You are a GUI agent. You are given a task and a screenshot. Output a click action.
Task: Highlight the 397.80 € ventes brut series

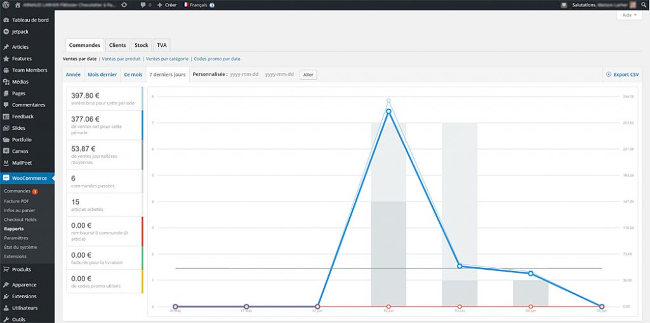(105, 98)
